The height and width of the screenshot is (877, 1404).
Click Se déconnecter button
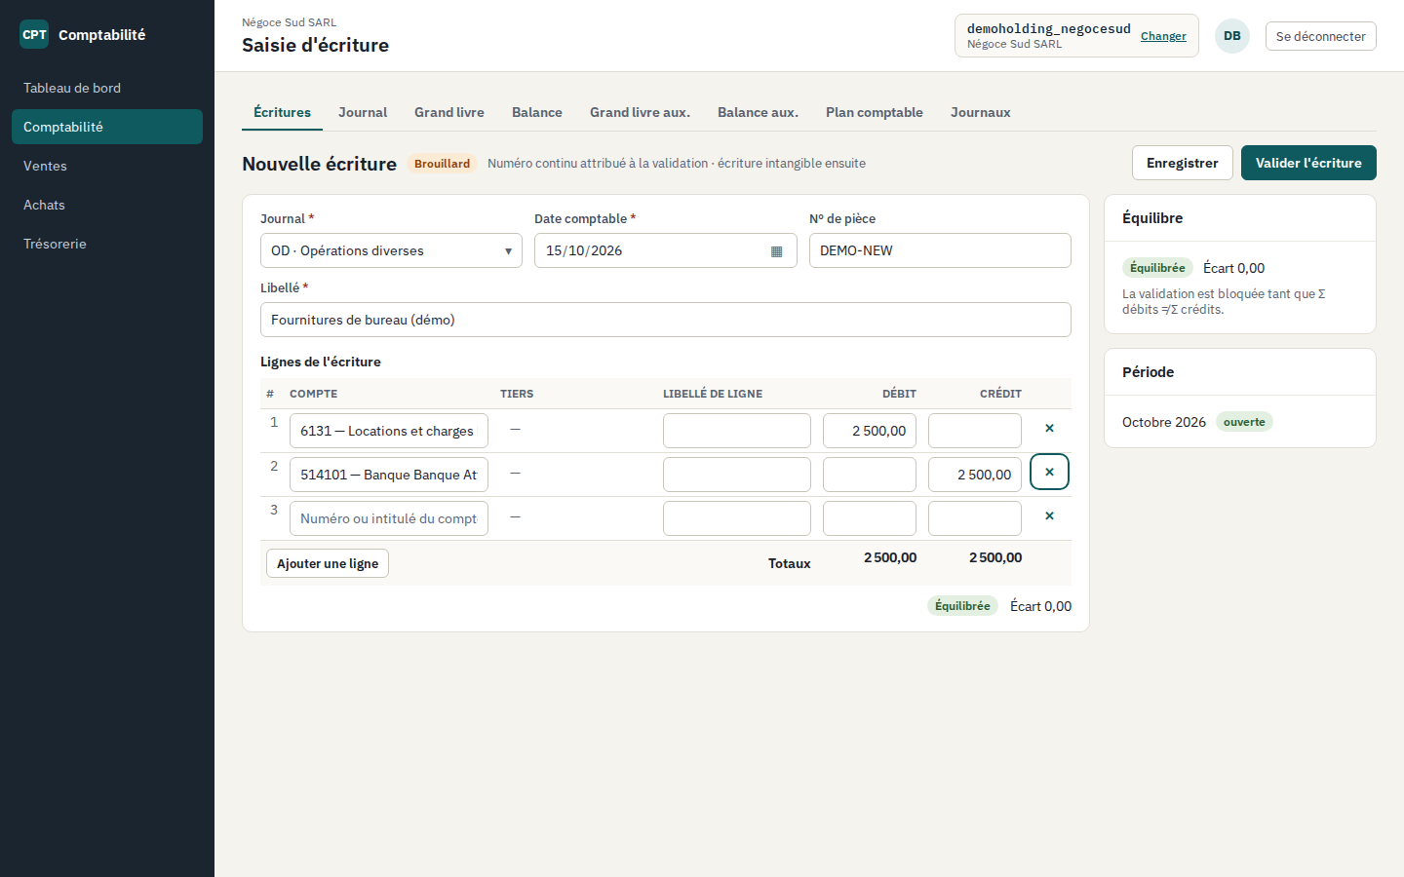click(1321, 36)
